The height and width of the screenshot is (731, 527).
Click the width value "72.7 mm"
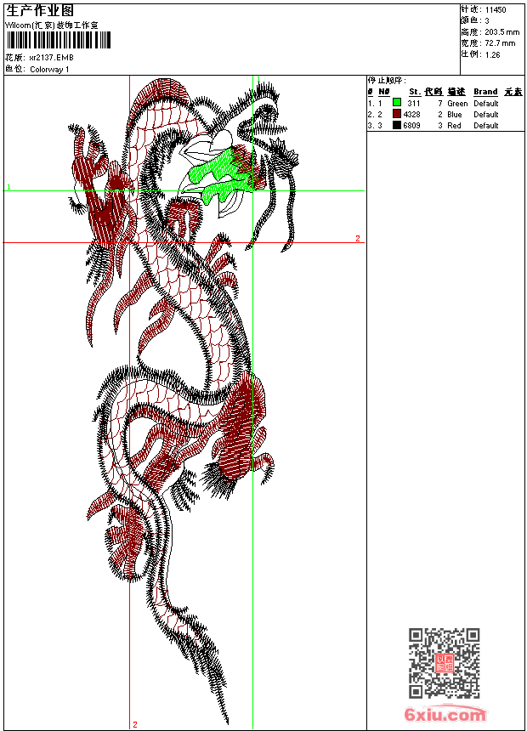500,43
